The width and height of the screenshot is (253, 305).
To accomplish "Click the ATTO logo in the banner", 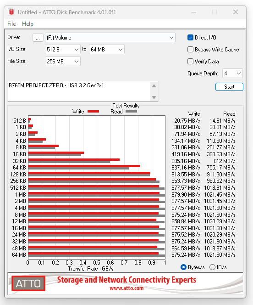I will tap(28, 283).
